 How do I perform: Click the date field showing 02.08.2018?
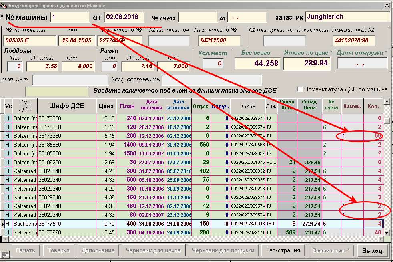[124, 17]
